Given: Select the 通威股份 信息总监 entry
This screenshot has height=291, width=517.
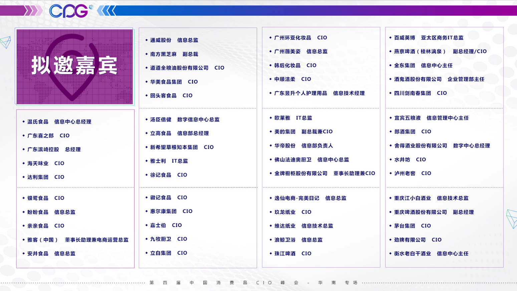Looking at the screenshot, I should [x=174, y=40].
